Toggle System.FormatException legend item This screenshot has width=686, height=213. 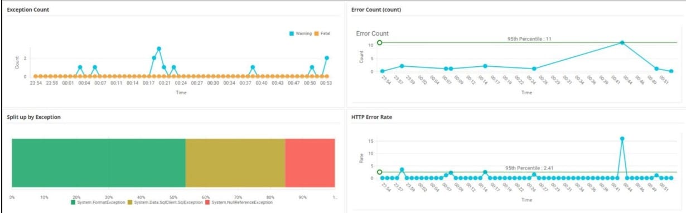coord(98,202)
